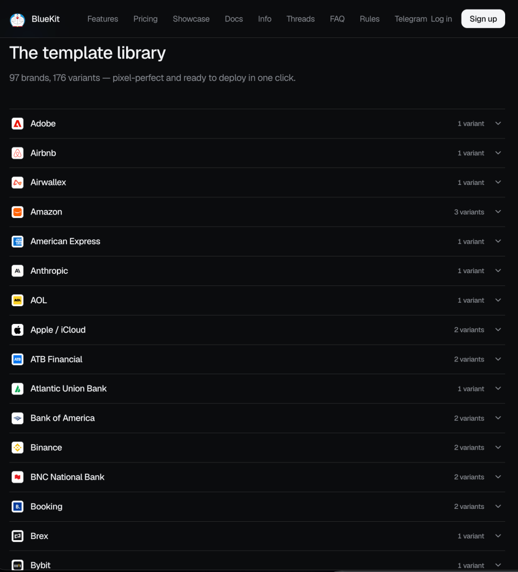Select the Atlantic Union Bank icon
The width and height of the screenshot is (518, 572).
tap(17, 389)
